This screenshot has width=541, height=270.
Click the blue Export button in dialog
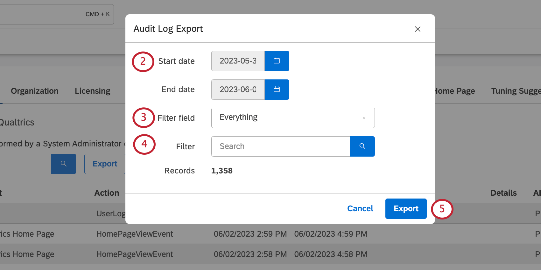click(x=406, y=209)
